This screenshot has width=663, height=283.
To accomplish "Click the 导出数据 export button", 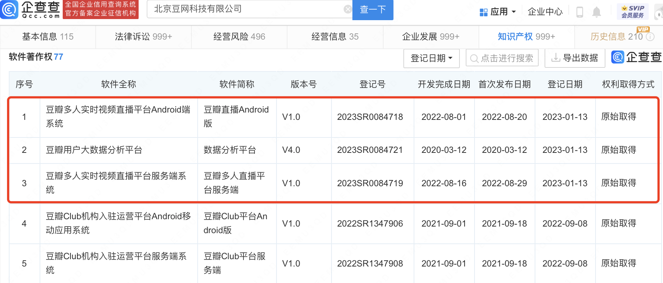I will click(575, 58).
